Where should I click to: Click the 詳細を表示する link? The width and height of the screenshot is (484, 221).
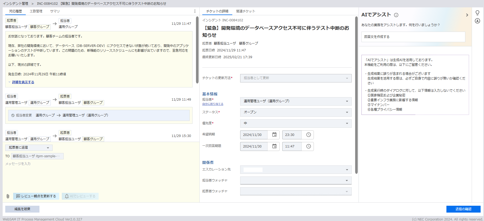pos(23,82)
